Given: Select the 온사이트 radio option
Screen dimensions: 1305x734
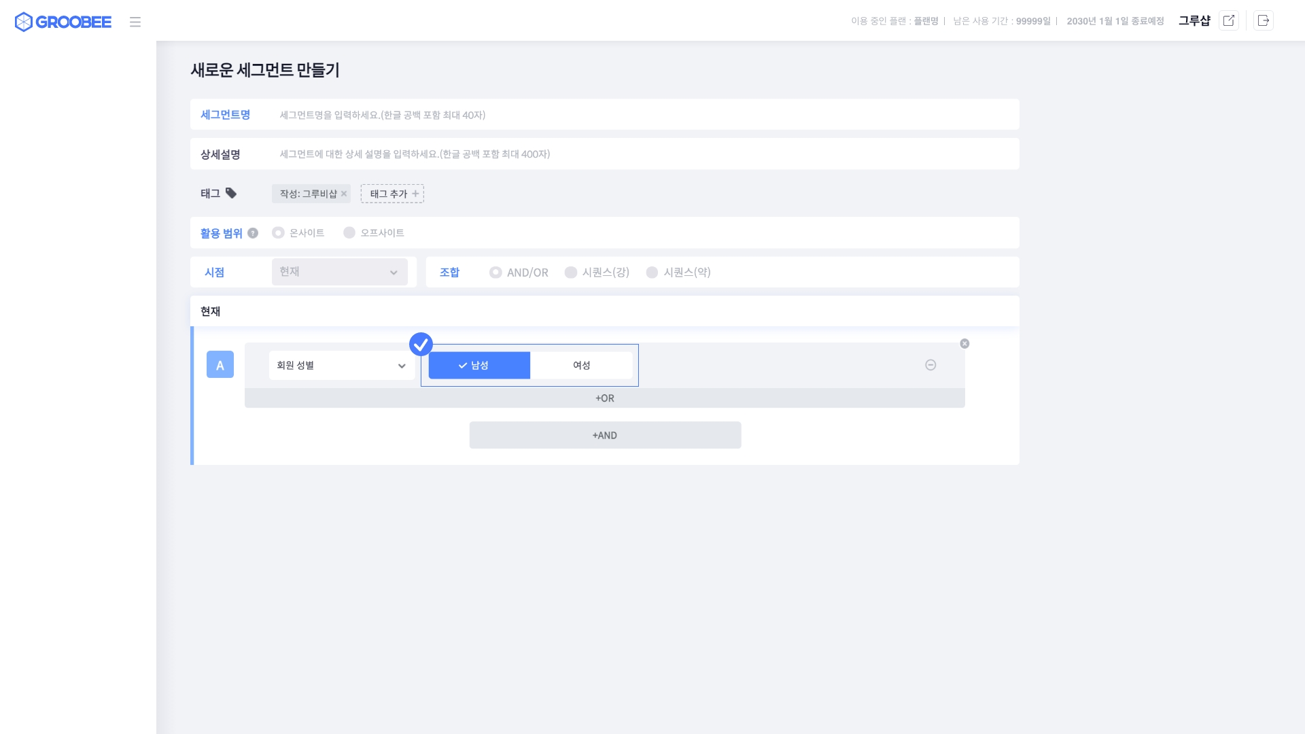Looking at the screenshot, I should coord(278,232).
